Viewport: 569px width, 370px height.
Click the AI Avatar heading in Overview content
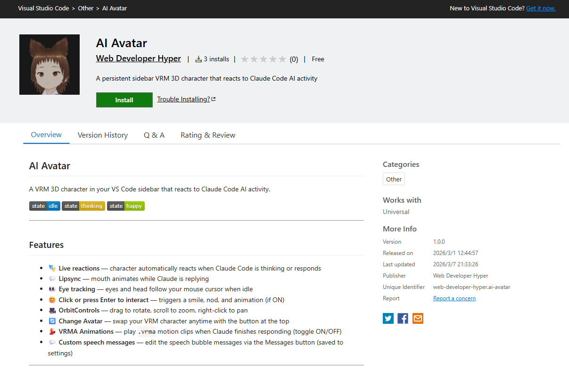49,166
